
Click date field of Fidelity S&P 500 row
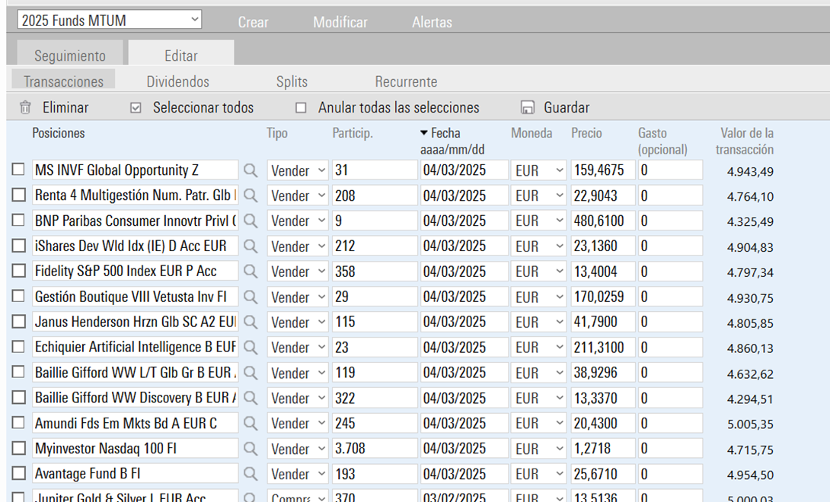[x=464, y=272]
